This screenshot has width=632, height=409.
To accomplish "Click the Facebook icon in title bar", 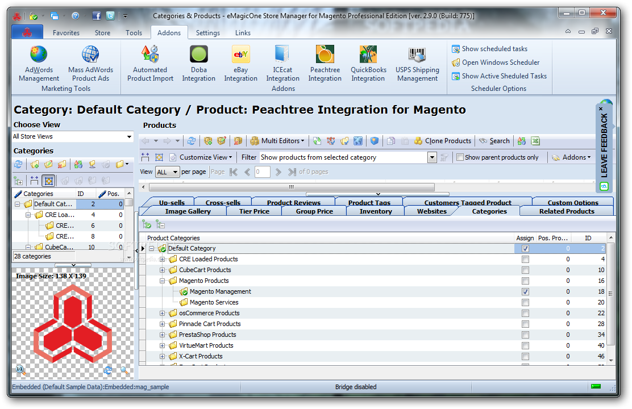I will [x=97, y=16].
